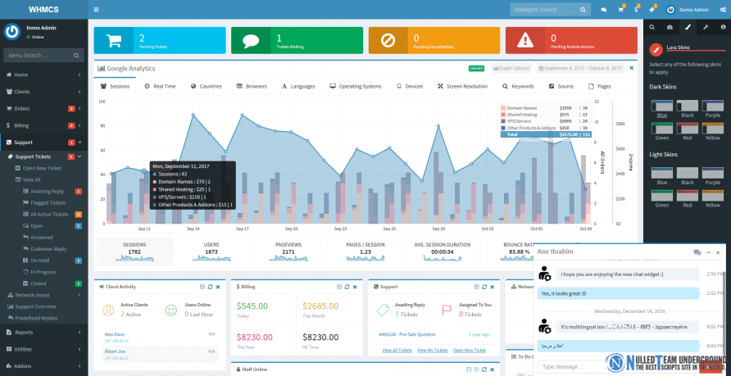Click the shopping cart orders icon in header
Viewport: 731px width, 376px height.
(620, 10)
